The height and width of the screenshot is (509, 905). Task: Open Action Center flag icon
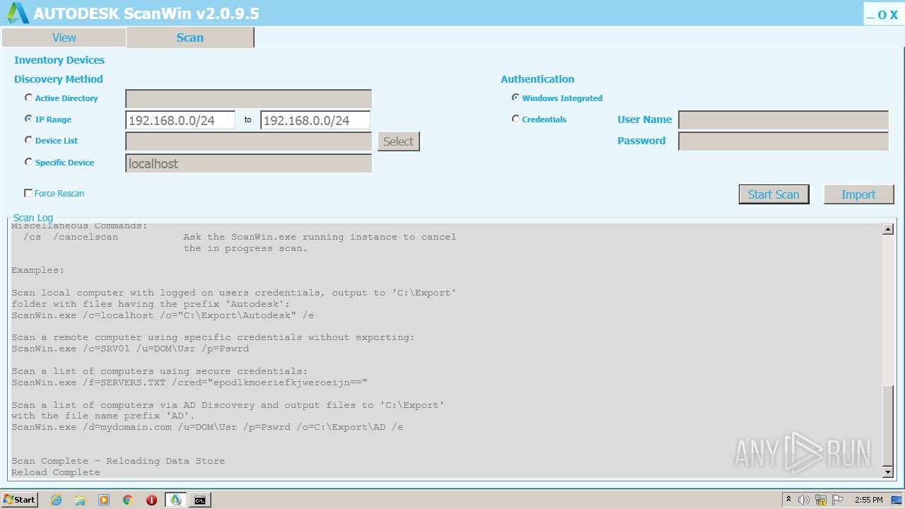pyautogui.click(x=837, y=500)
